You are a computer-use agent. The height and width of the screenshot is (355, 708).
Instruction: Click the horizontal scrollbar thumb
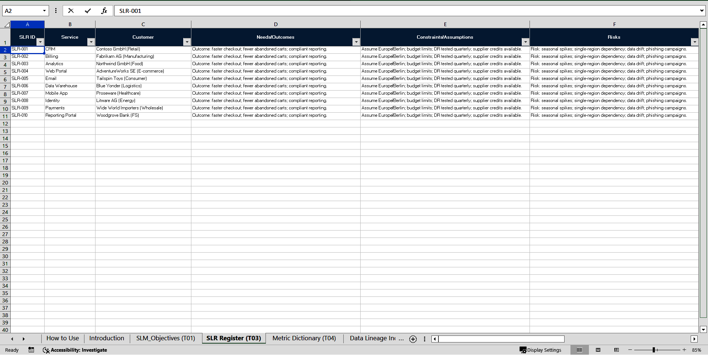click(502, 339)
